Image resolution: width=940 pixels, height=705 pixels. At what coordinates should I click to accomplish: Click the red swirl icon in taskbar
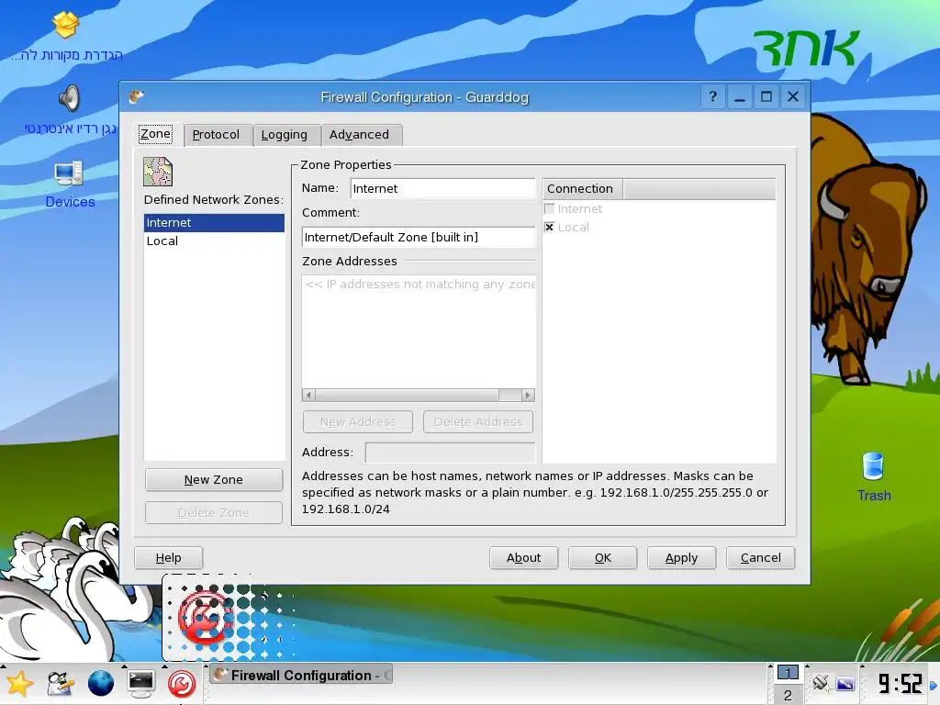pyautogui.click(x=182, y=683)
